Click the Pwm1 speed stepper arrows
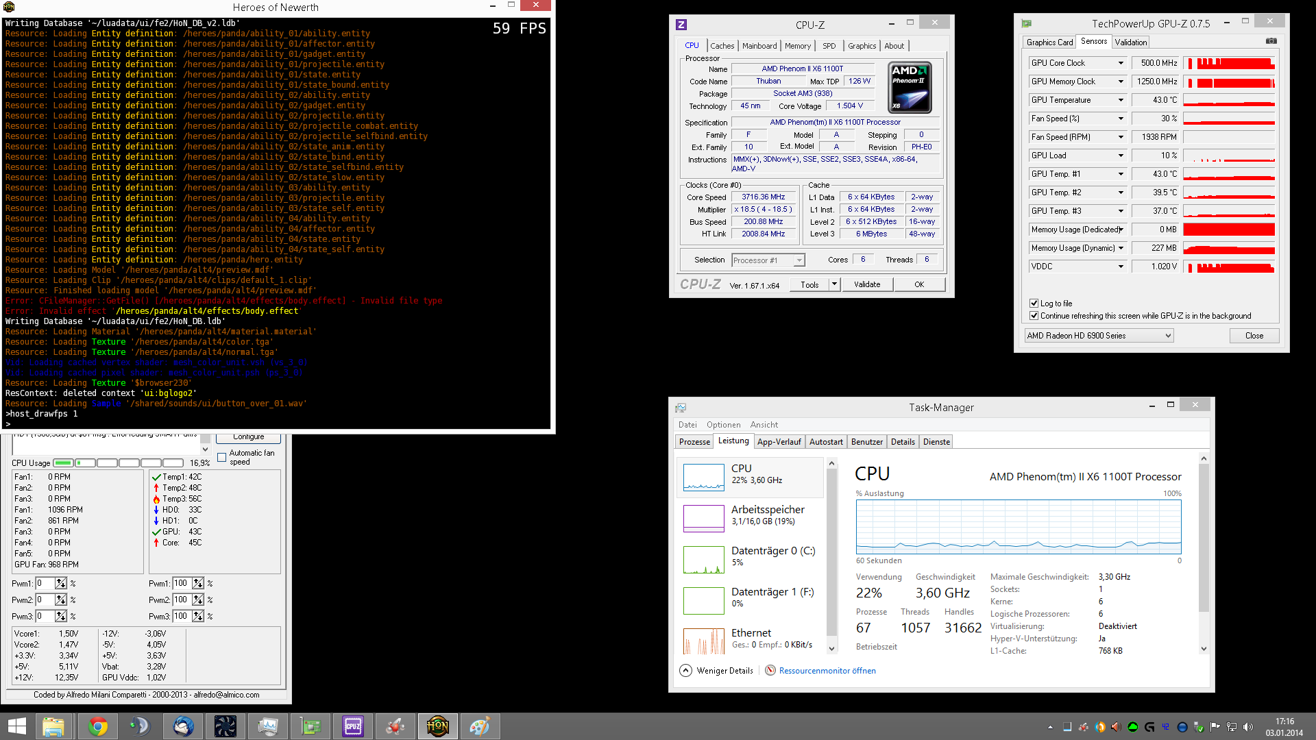This screenshot has height=740, width=1316. coord(61,583)
